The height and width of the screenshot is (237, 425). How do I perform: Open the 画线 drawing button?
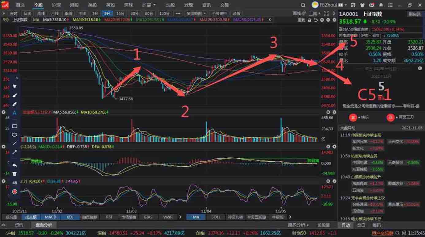(x=299, y=13)
